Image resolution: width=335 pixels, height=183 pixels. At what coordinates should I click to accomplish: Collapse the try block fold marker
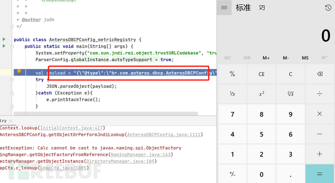pos(12,80)
